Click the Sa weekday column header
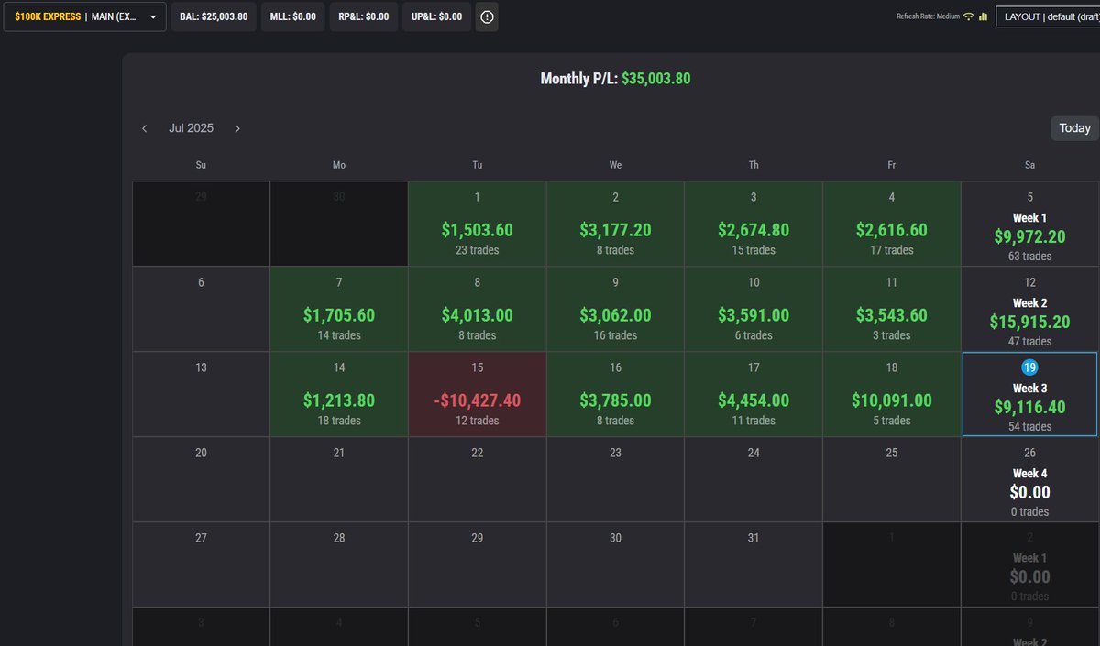Screen dimensions: 1100x646 tap(1030, 165)
